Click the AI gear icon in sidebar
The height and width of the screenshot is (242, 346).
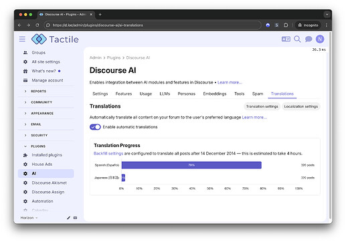[x=25, y=174]
